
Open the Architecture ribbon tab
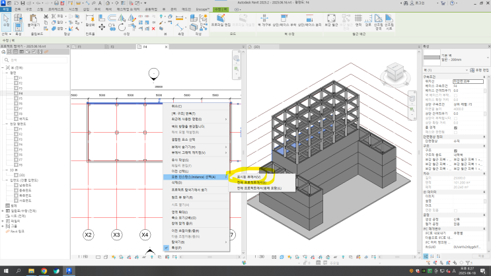tap(18, 9)
